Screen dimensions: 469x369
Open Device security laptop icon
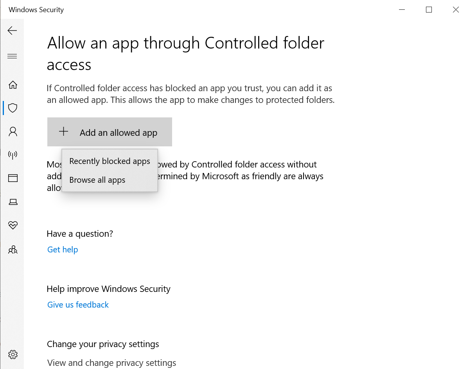[x=13, y=202]
